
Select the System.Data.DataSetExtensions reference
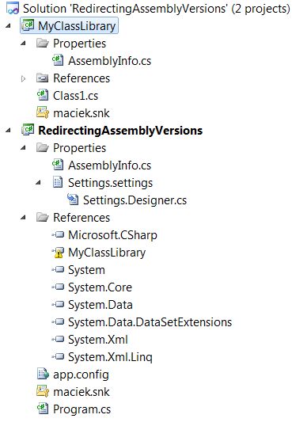tap(150, 322)
